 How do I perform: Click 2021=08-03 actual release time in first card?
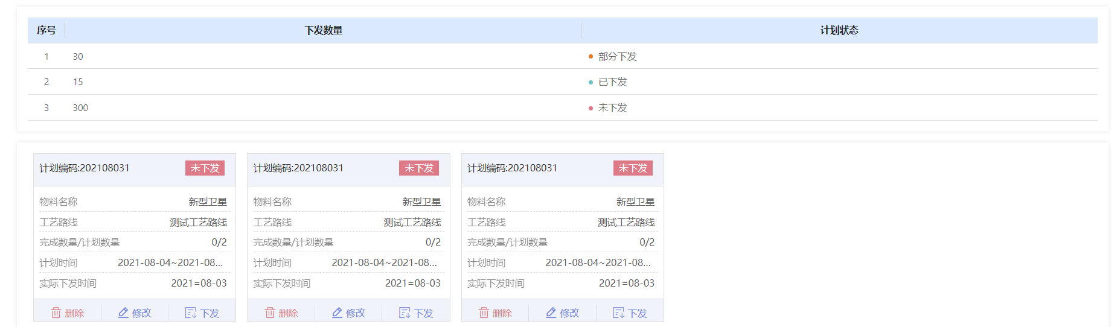click(x=199, y=283)
